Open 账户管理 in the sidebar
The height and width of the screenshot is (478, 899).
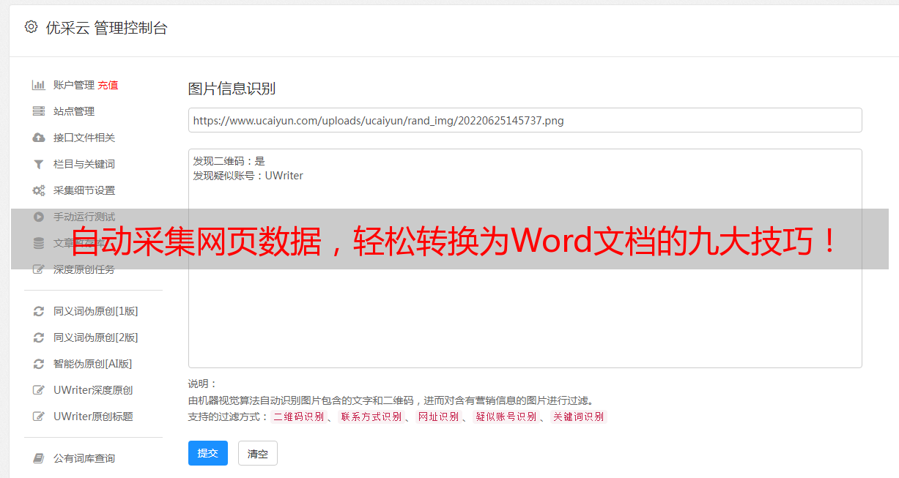[x=74, y=85]
